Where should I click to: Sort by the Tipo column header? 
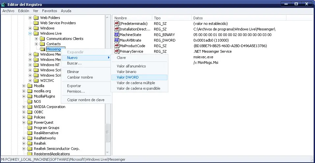[172, 18]
